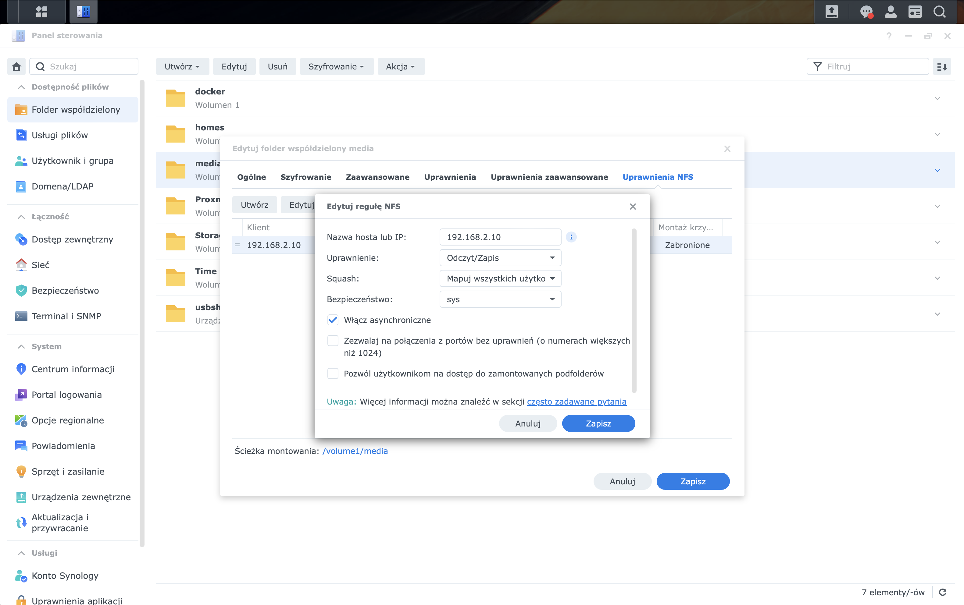964x605 pixels.
Task: Open the top bar search magnifier icon
Action: click(940, 12)
